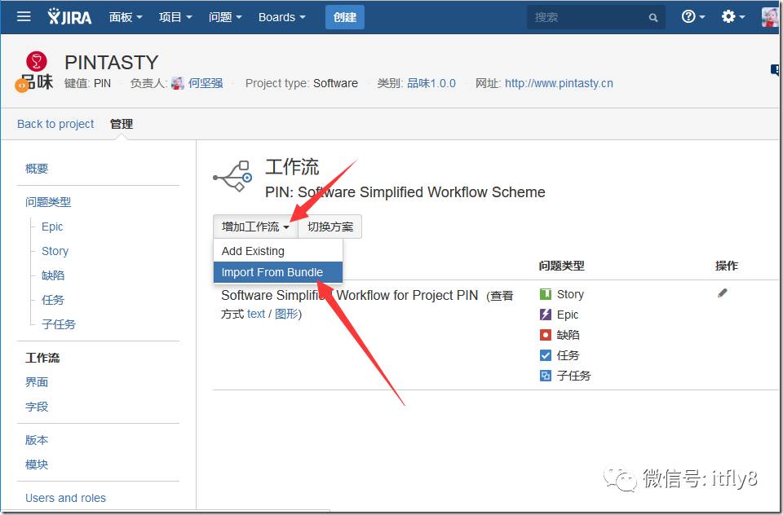Screen dimensions: 783x515
Task: Open 字段 in the sidebar
Action: [37, 407]
